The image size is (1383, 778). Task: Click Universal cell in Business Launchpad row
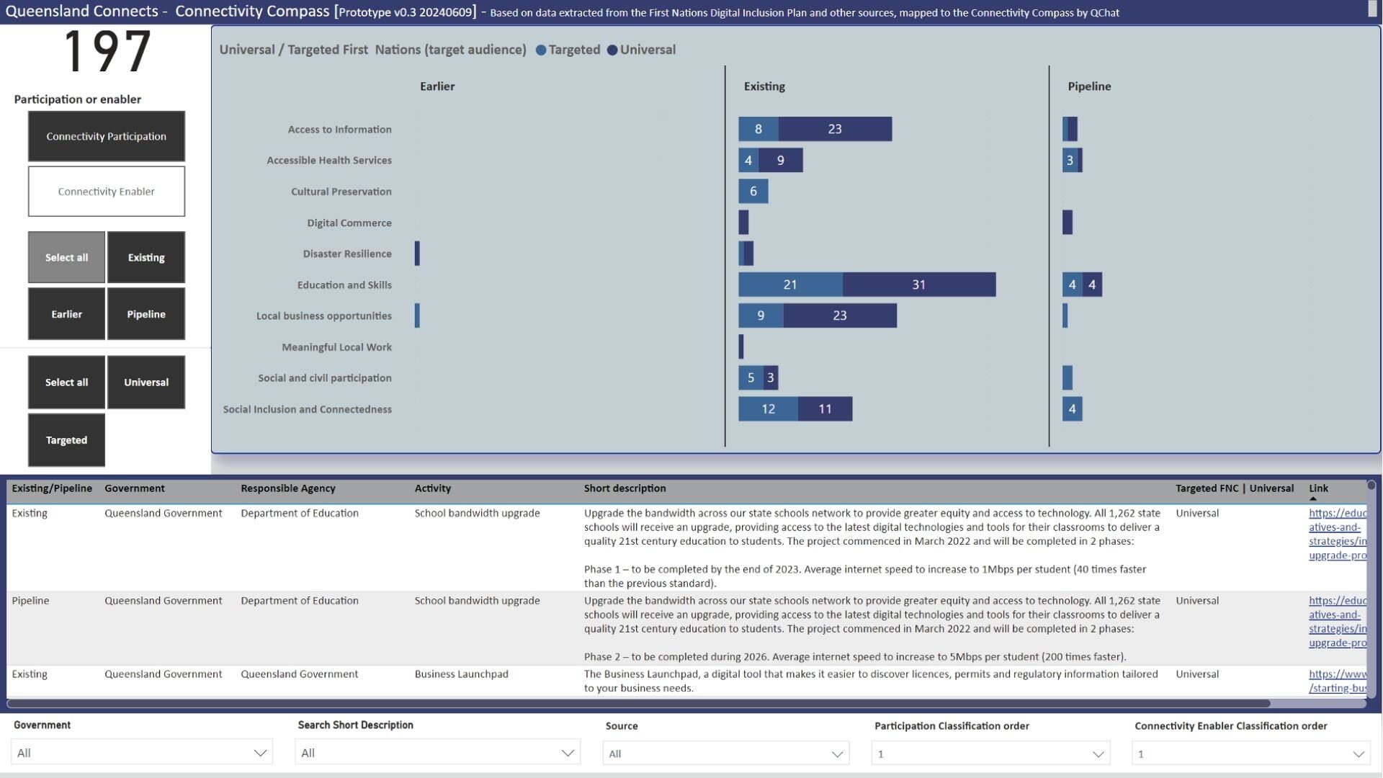(x=1197, y=674)
